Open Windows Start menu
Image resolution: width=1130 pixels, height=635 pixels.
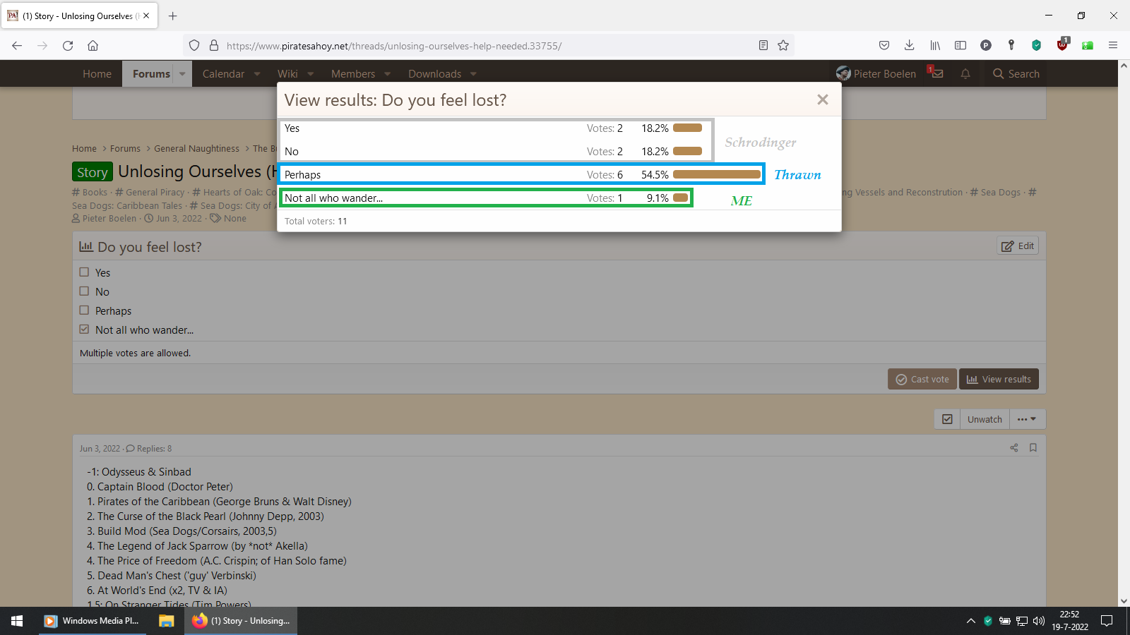coord(17,621)
